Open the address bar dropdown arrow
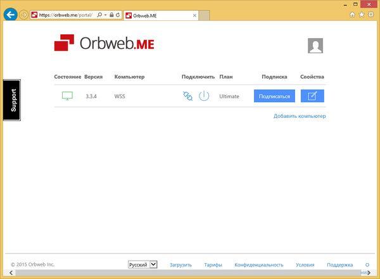The width and height of the screenshot is (380, 279). tap(105, 15)
